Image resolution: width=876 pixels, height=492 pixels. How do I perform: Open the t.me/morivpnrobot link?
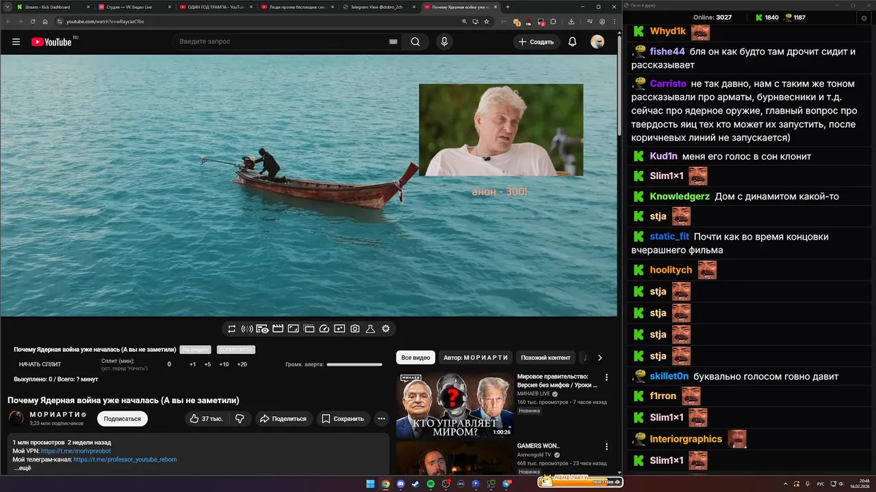point(75,451)
